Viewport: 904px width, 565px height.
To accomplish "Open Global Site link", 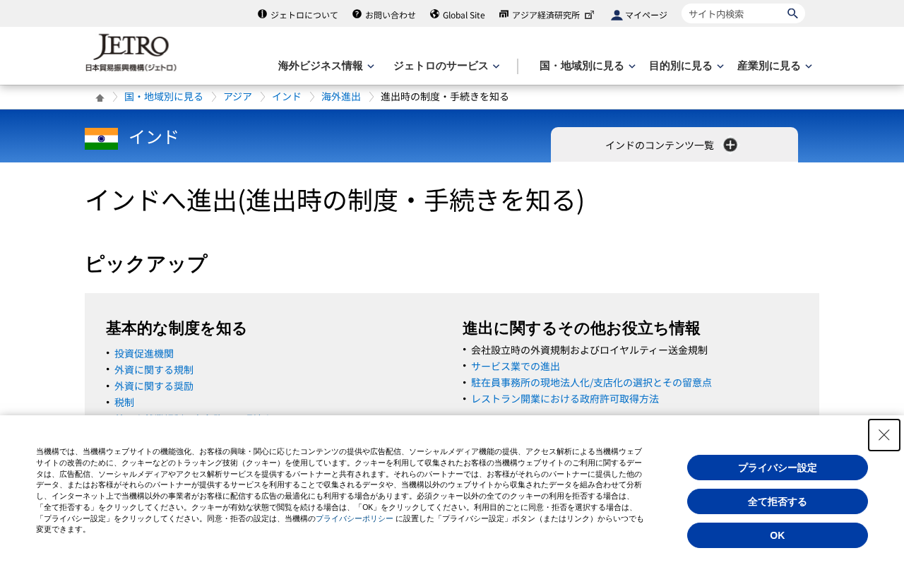I will tap(457, 14).
